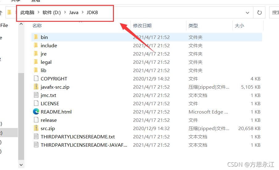Viewport: 279px width, 170px height.
Task: Click the 4 KB size of COPYRIGHT
Action: pos(255,79)
